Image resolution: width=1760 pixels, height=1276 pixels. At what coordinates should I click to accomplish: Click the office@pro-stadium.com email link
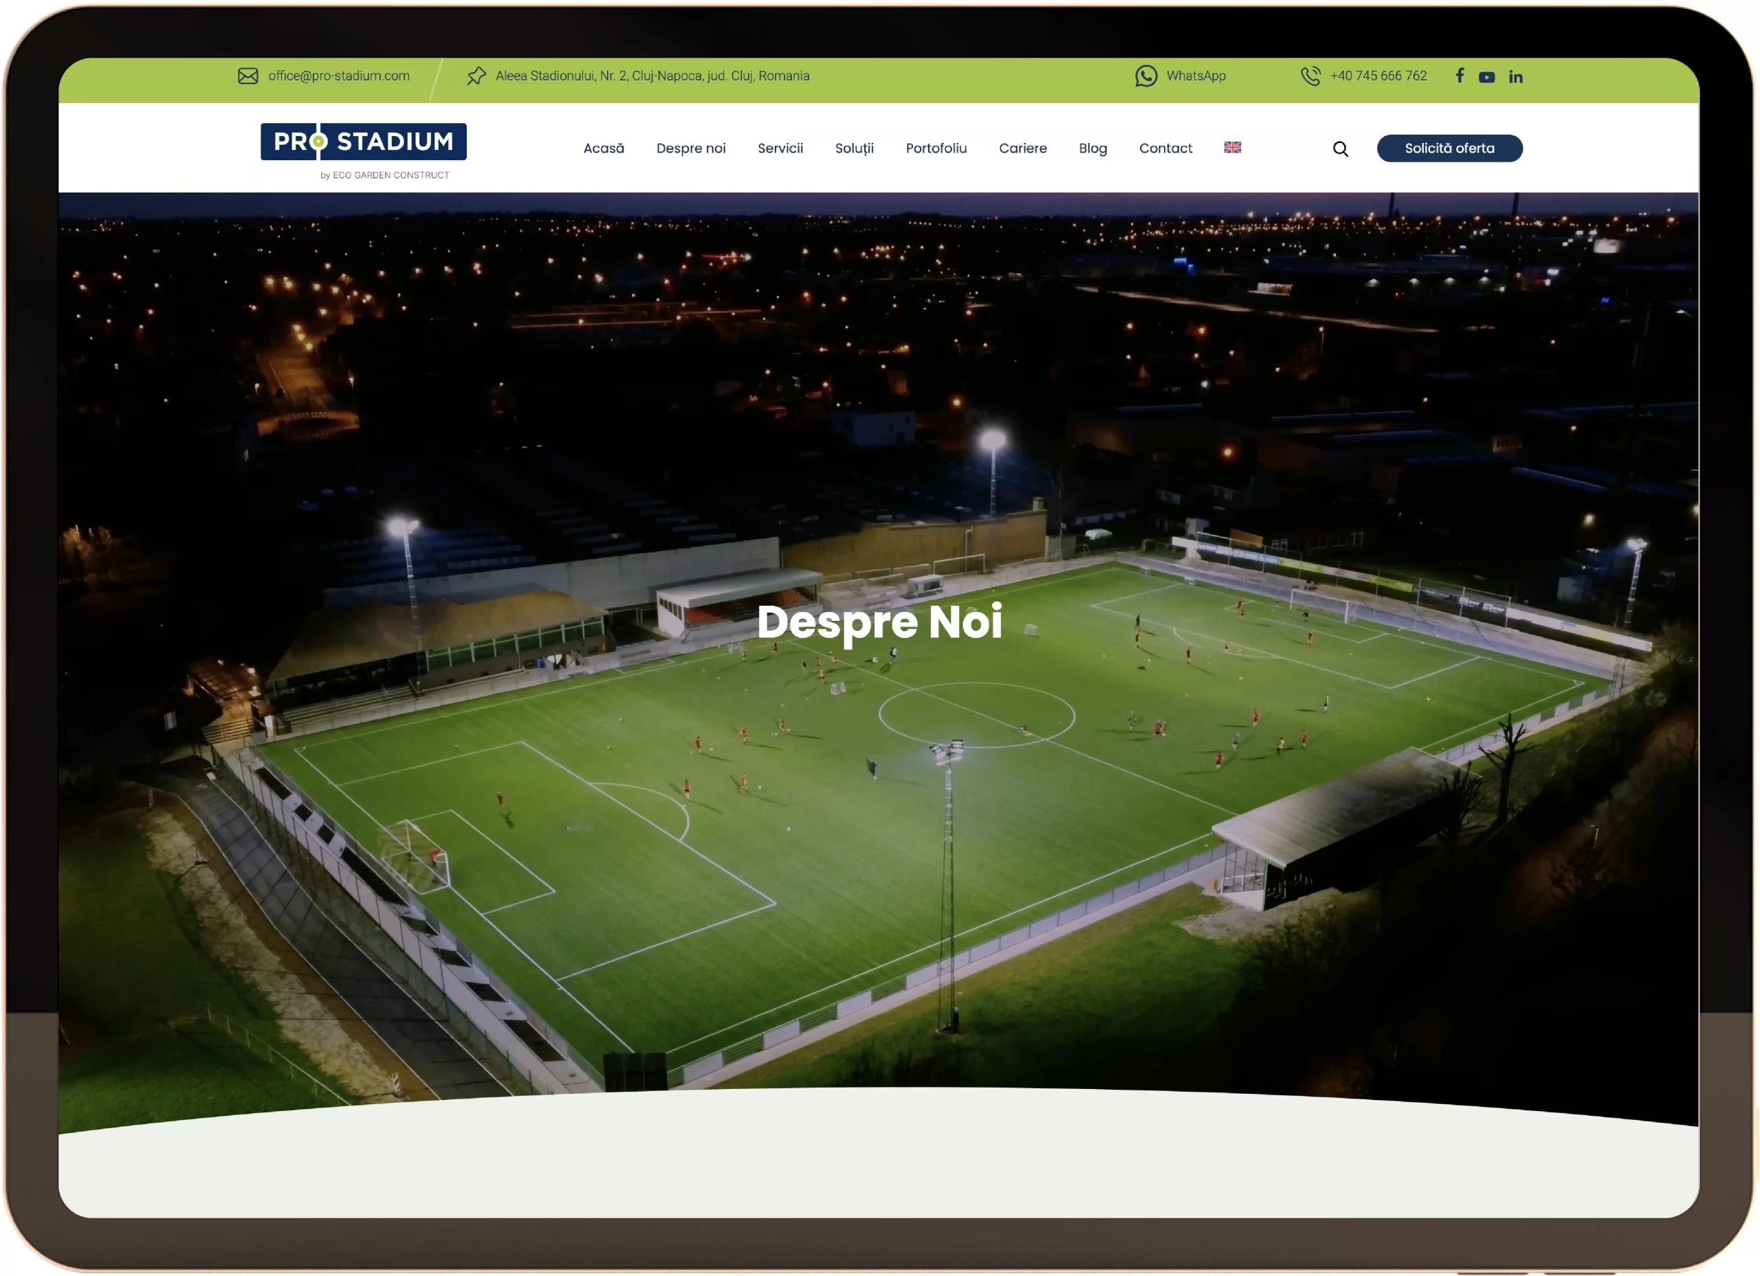(x=338, y=76)
